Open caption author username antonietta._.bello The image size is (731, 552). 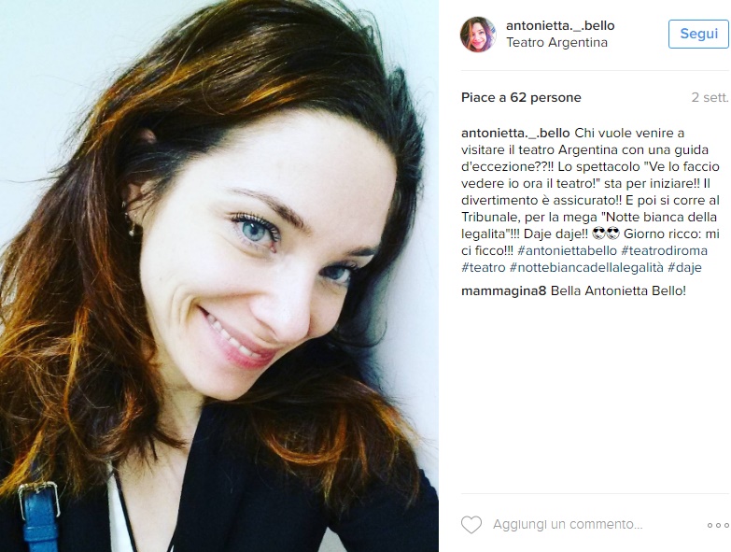click(x=515, y=134)
